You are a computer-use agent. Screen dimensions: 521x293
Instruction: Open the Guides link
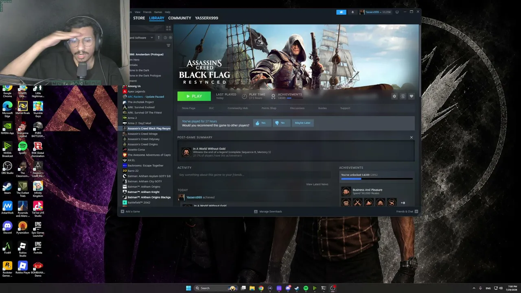tap(322, 108)
